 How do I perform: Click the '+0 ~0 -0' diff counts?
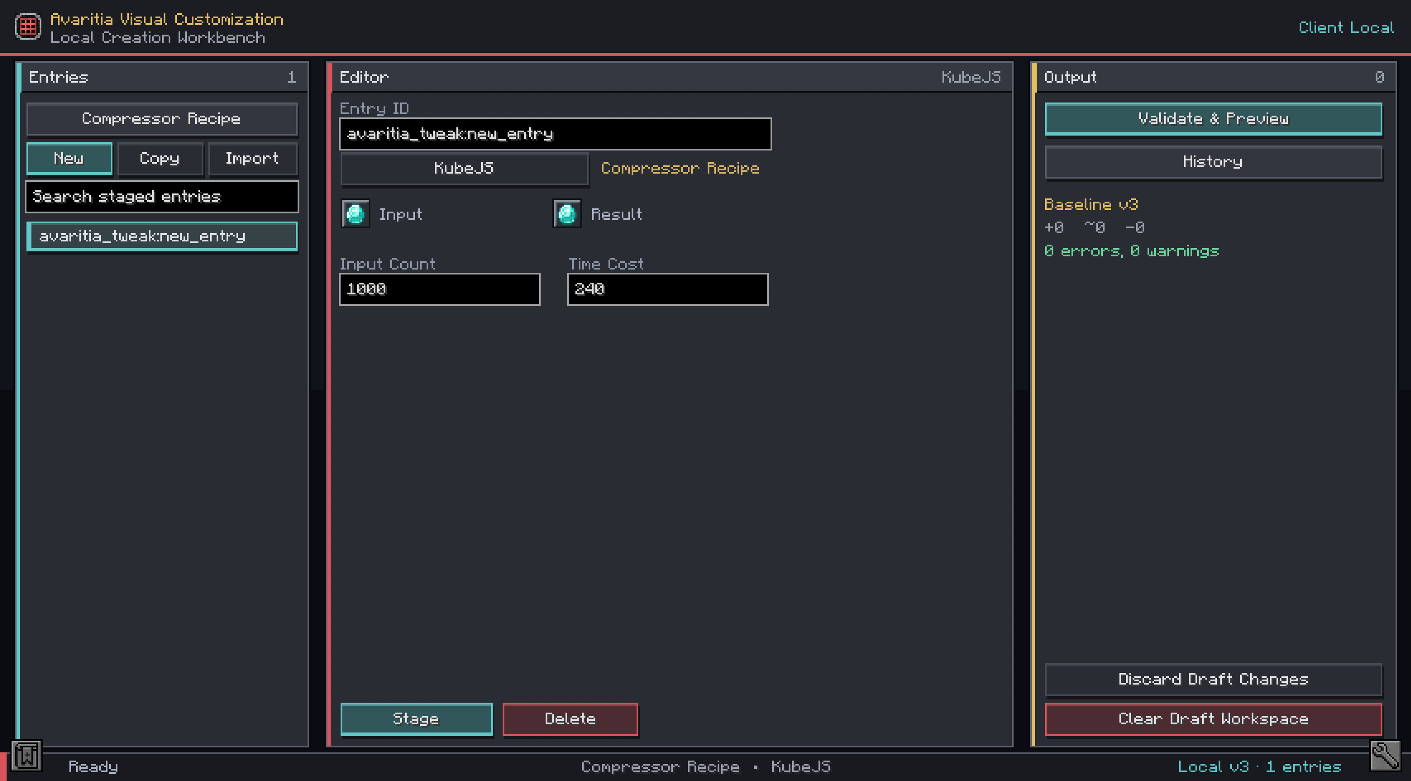click(x=1094, y=228)
